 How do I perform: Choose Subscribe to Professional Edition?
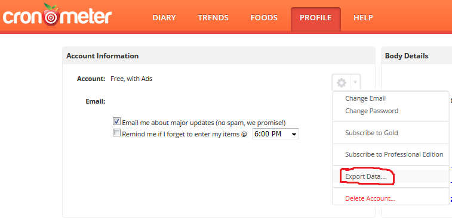point(393,154)
